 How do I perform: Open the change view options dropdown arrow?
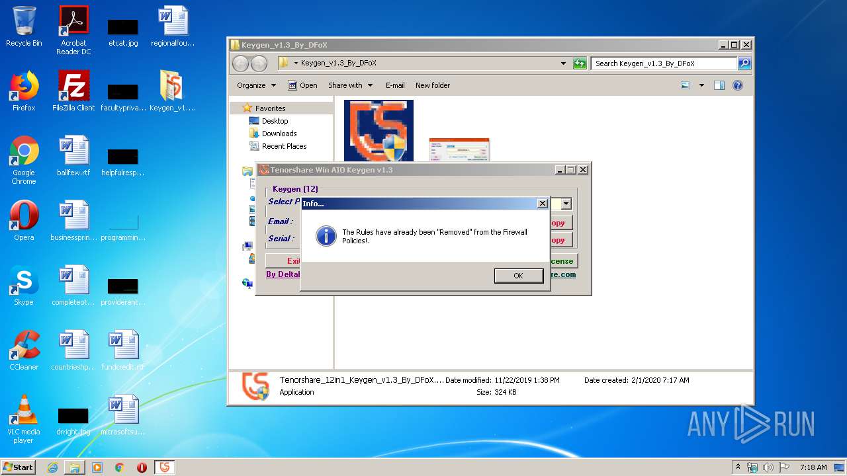pos(701,85)
